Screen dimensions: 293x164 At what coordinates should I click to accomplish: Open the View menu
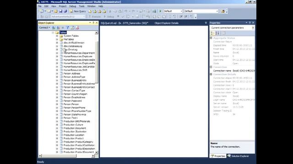(54, 6)
